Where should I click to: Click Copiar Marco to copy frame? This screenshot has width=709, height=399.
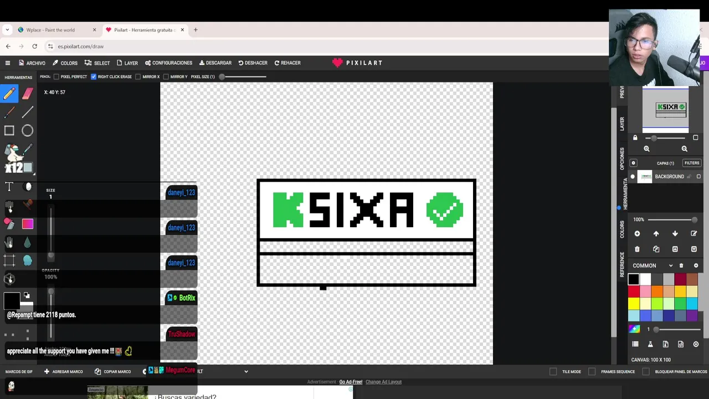click(113, 372)
